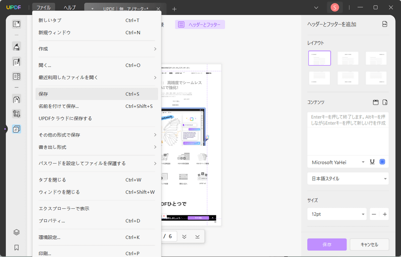This screenshot has height=257, width=401.
Task: Choose 保存 in the file menu
Action: click(97, 94)
